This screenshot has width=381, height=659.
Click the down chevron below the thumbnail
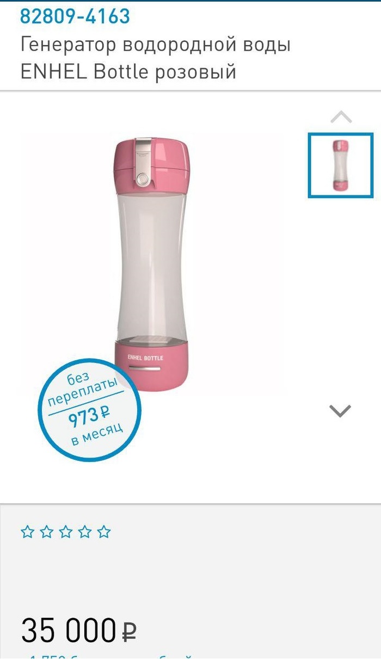tap(341, 410)
